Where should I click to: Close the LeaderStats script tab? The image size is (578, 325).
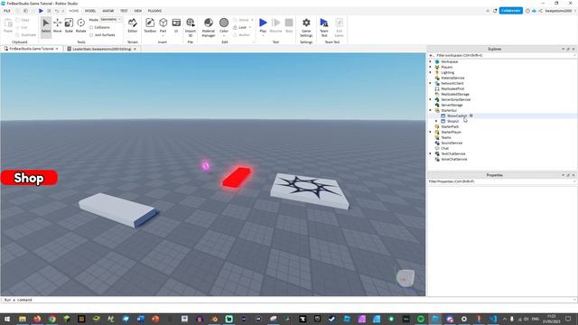click(x=135, y=49)
